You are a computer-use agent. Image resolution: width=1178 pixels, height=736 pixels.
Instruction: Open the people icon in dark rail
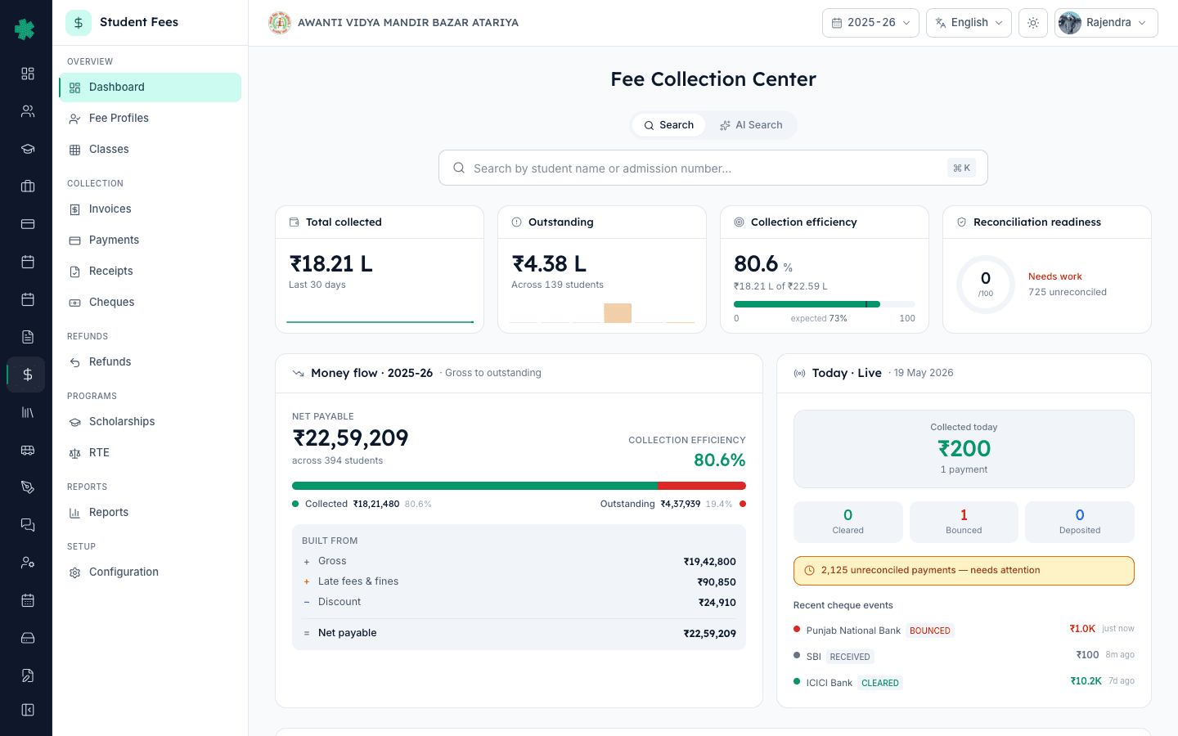click(x=28, y=111)
